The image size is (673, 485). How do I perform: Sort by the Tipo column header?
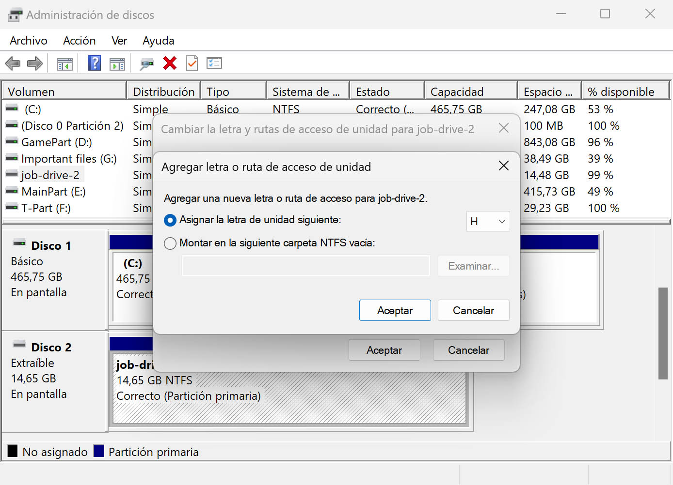coord(233,91)
